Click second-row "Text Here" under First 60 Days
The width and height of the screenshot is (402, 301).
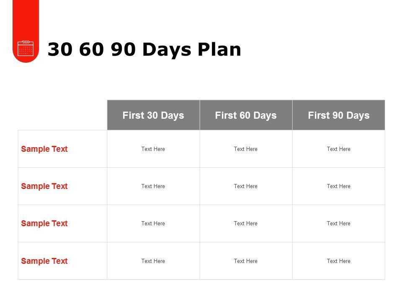(x=246, y=186)
